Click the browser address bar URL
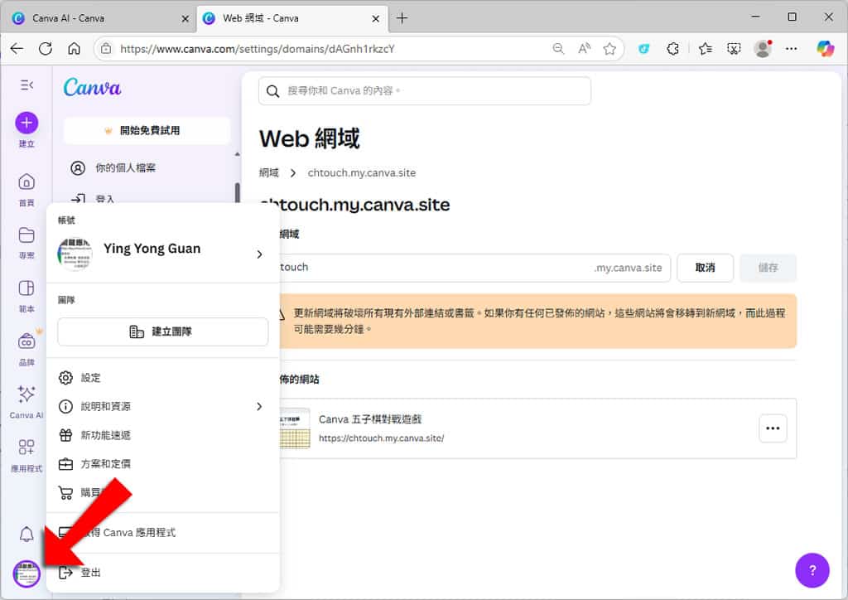Image resolution: width=848 pixels, height=600 pixels. tap(258, 49)
